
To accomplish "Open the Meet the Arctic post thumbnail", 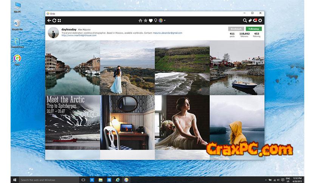I will point(73,123).
